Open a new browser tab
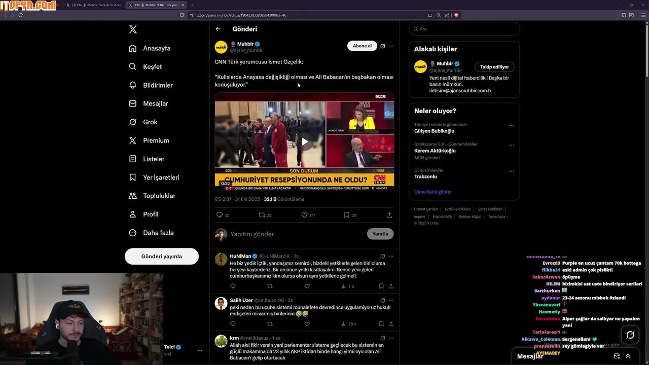The image size is (649, 365). [192, 5]
